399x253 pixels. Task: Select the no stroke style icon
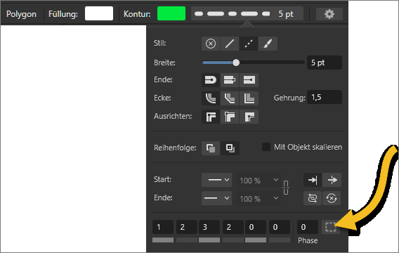pyautogui.click(x=211, y=44)
